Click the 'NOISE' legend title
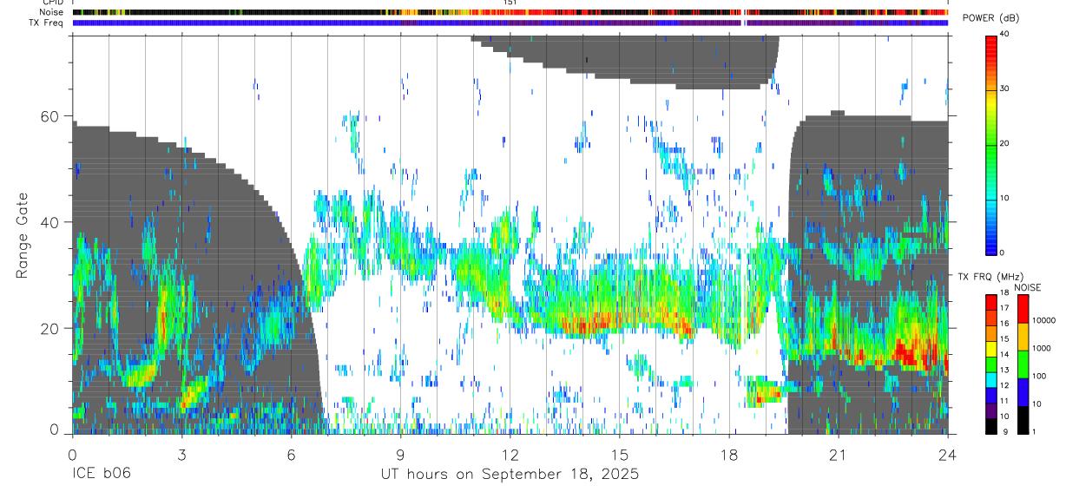1066x492 pixels. click(x=1028, y=288)
